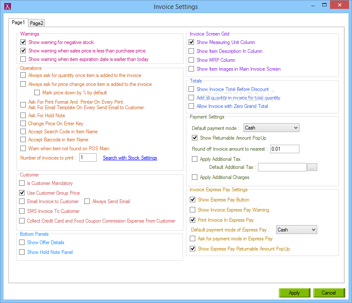Tick Accept Barcode in Item Name
The image size is (352, 303).
tap(23, 140)
